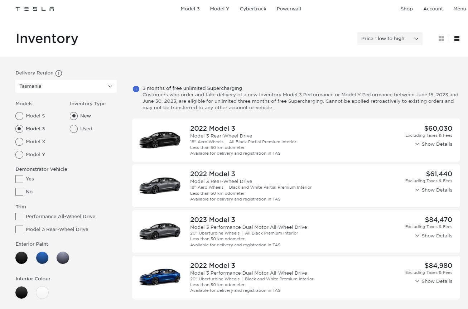
Task: Click the Delivery Region info icon
Action: click(58, 73)
